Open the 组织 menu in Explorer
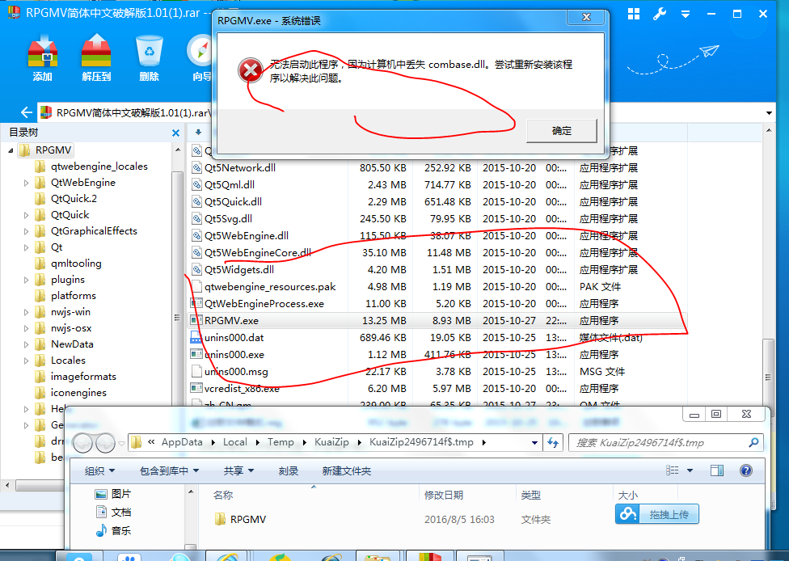This screenshot has width=789, height=561. point(99,471)
